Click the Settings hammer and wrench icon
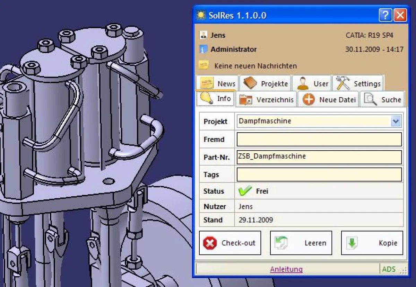416x287 pixels. (x=343, y=83)
